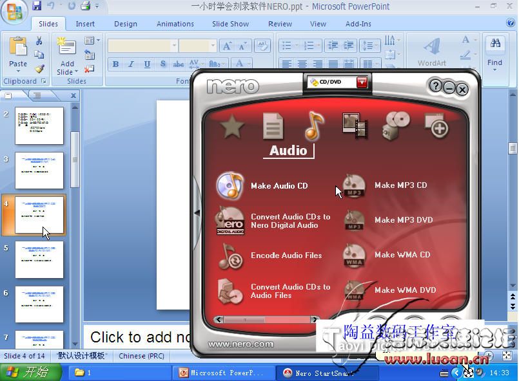Copy selection using the Clipboard copy icon
Screen dimensions: 519x381
coord(39,54)
